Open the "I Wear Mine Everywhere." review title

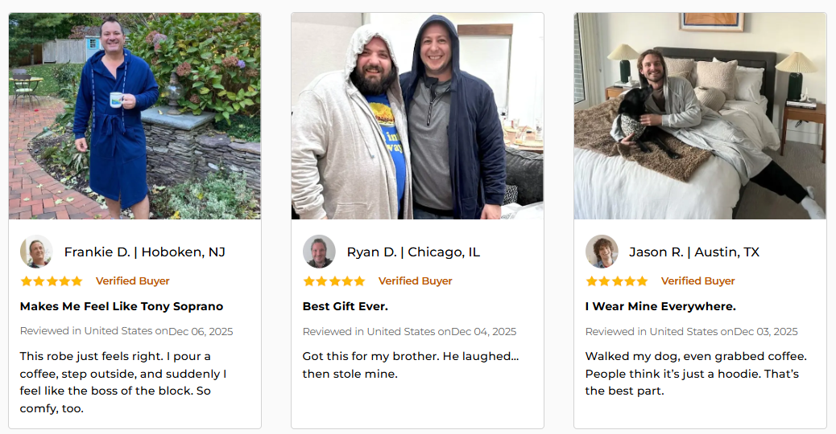[660, 306]
